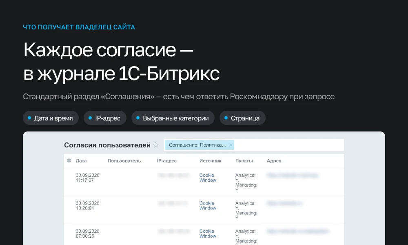Click the Пользователь column header
Viewport: 408px width, 245px height.
(124, 160)
